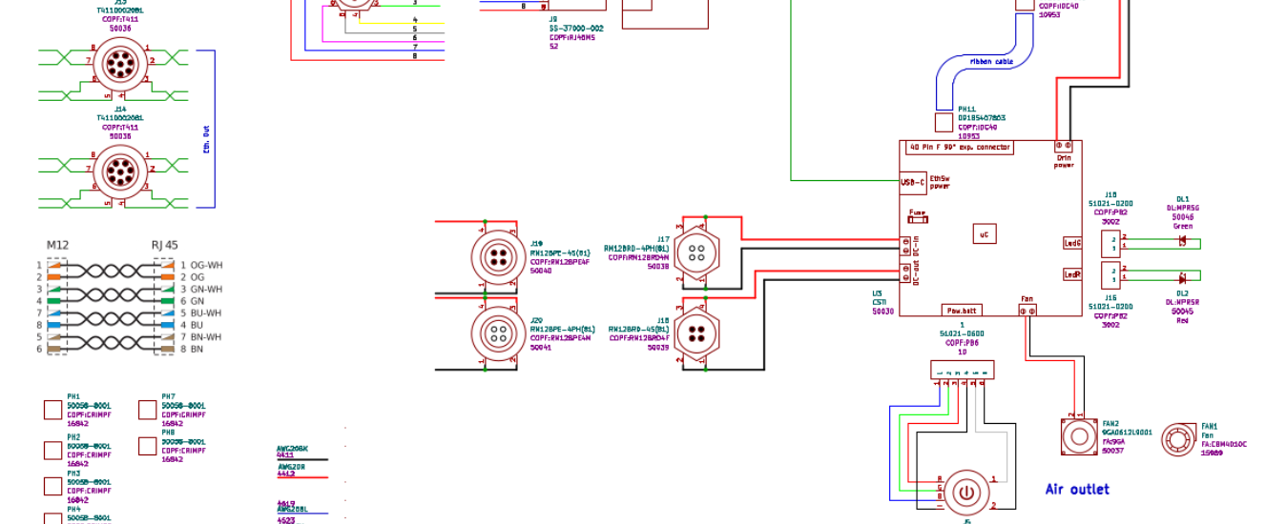Select the FAN1 fan symbol

click(1178, 440)
